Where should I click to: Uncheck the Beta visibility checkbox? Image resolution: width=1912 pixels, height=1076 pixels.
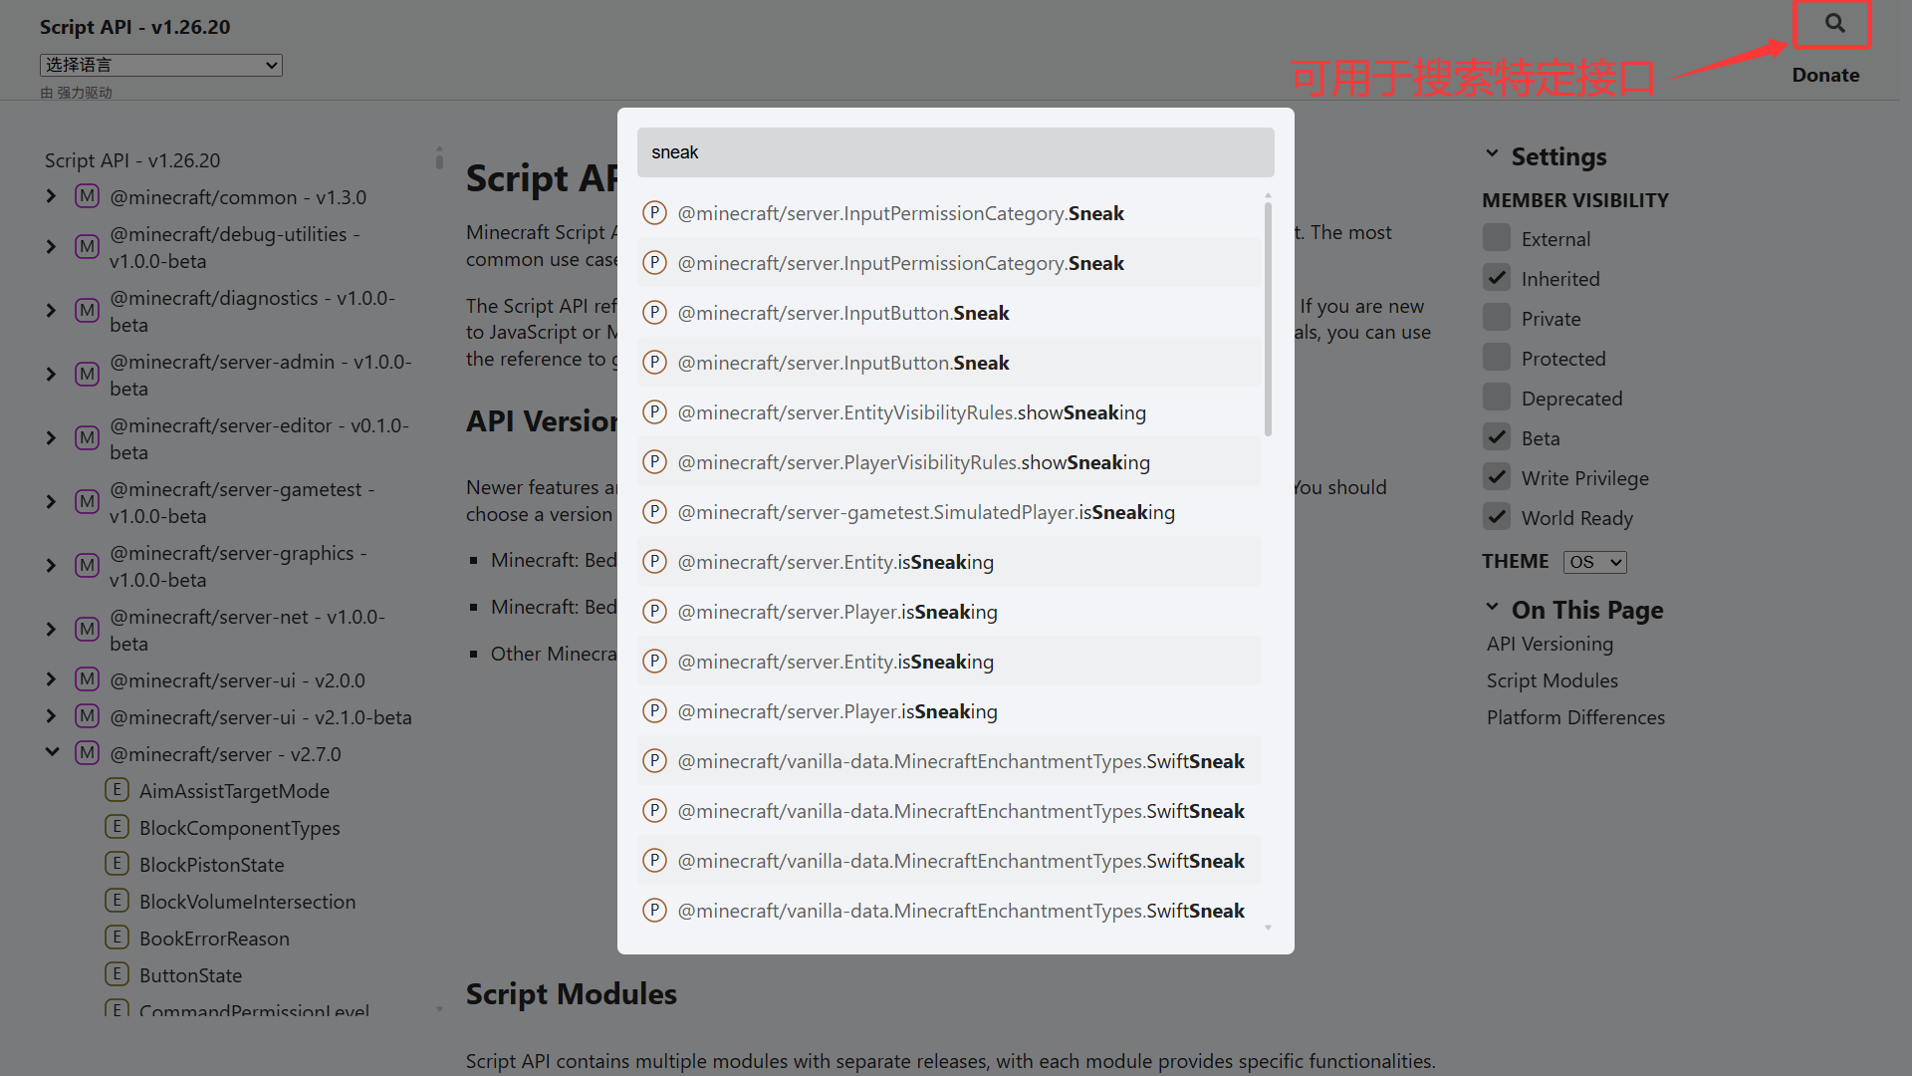click(1497, 437)
